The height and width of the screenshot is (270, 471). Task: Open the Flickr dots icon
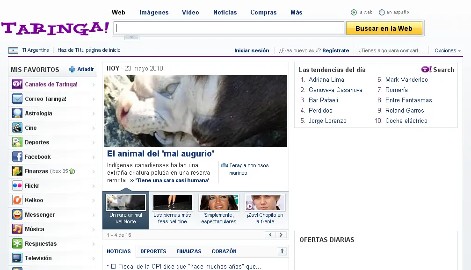click(x=17, y=186)
